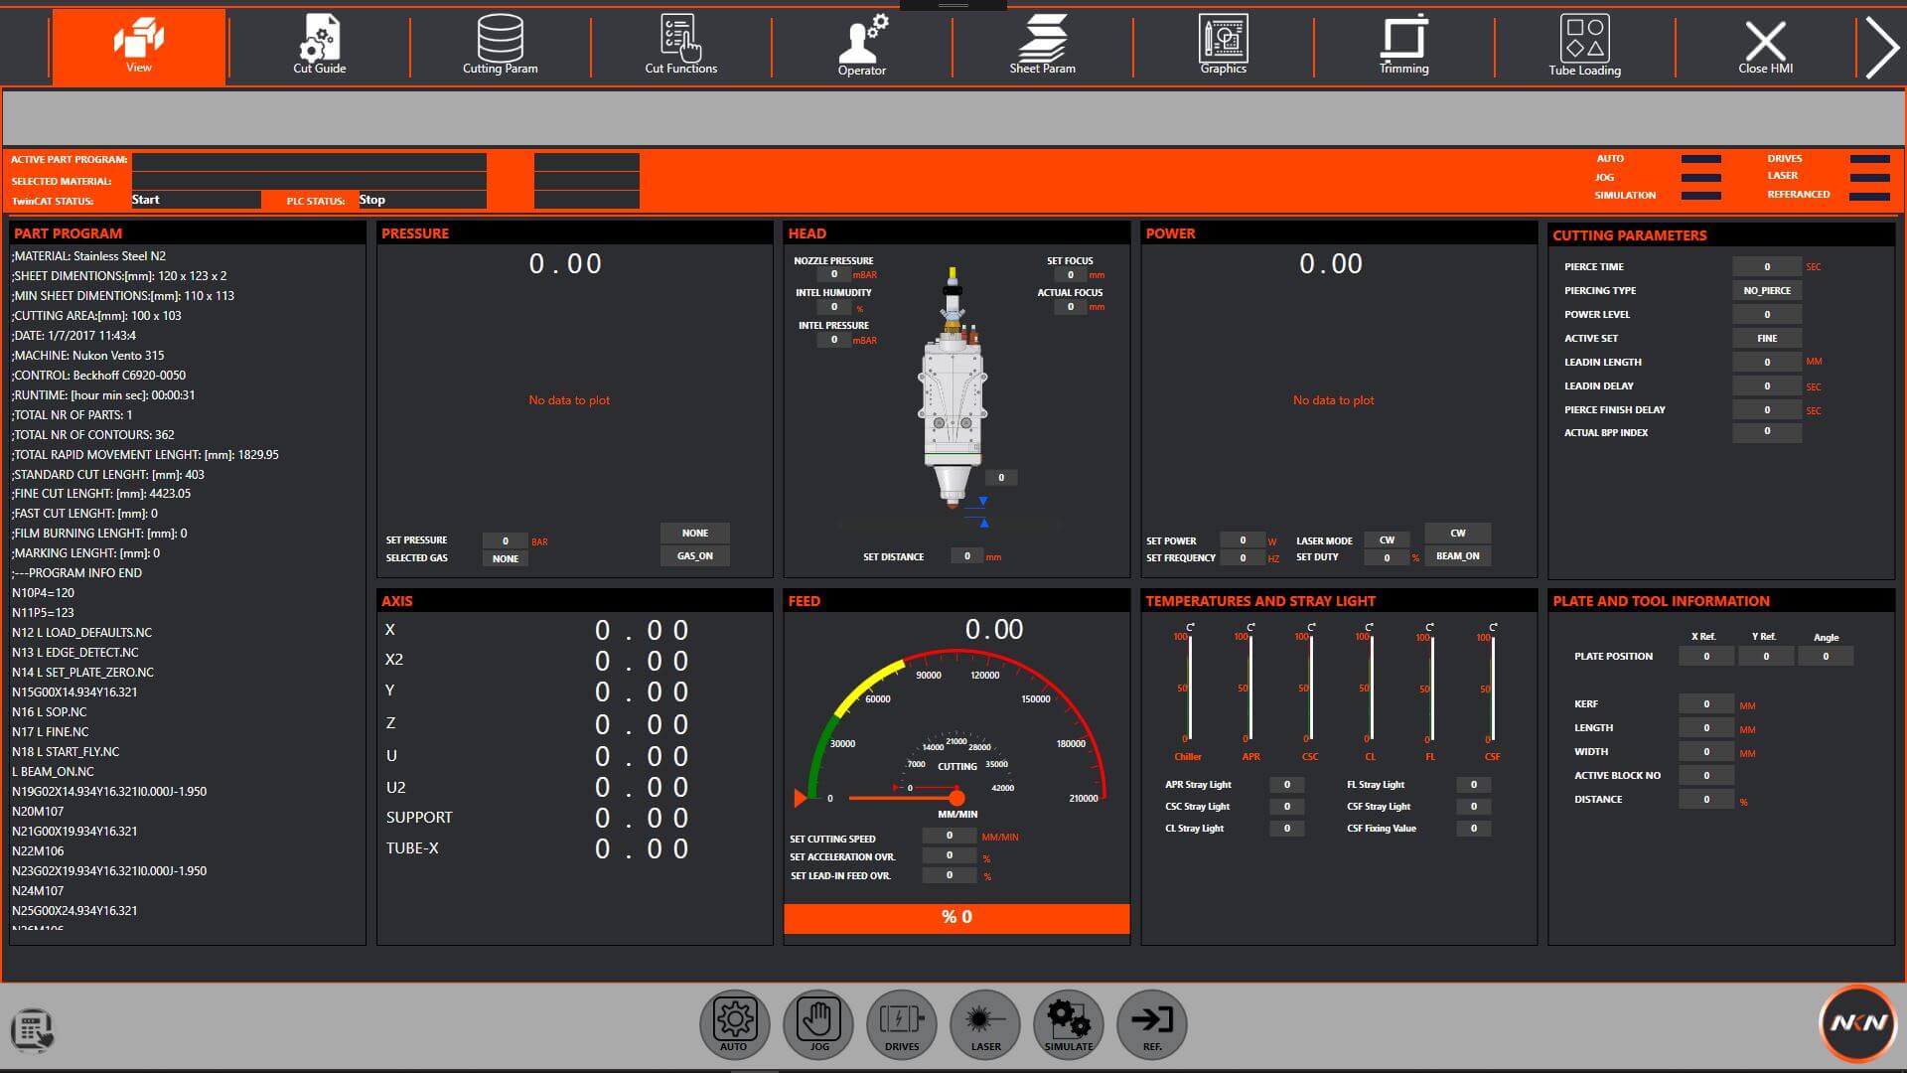1907x1073 pixels.
Task: Click the Graphics icon
Action: (1223, 46)
